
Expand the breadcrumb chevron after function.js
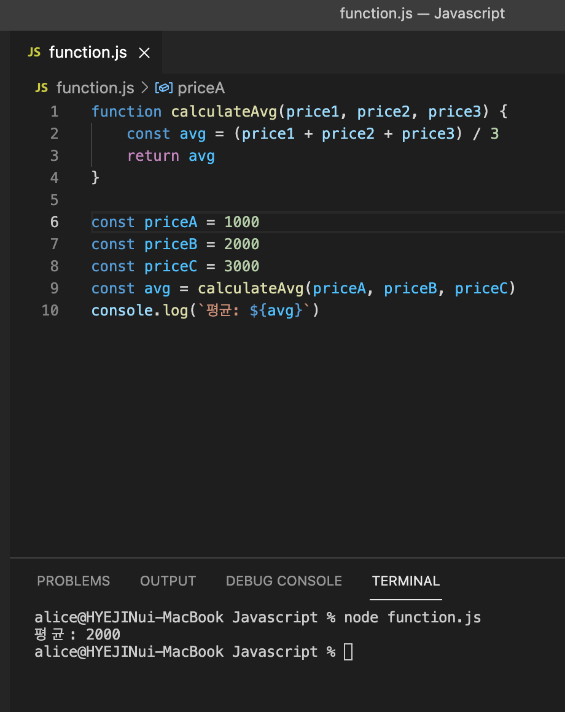click(144, 88)
